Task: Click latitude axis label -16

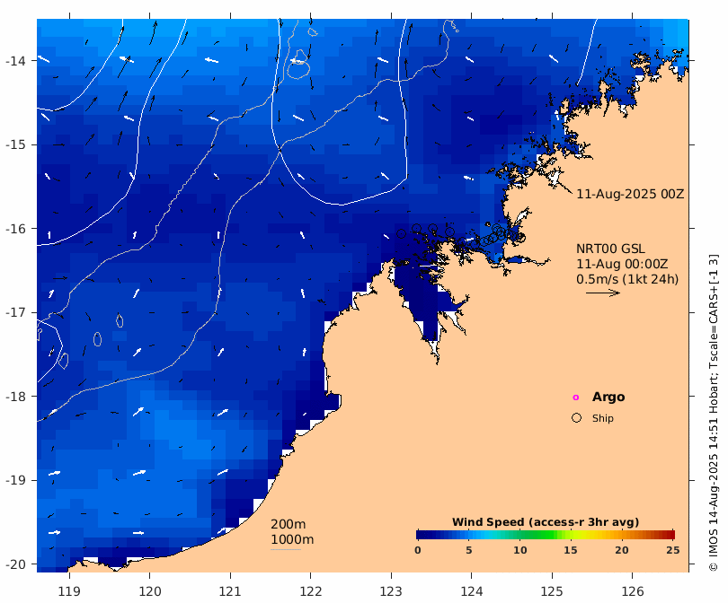Action: click(x=15, y=229)
